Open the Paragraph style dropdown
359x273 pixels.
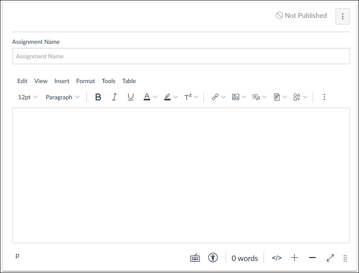63,97
